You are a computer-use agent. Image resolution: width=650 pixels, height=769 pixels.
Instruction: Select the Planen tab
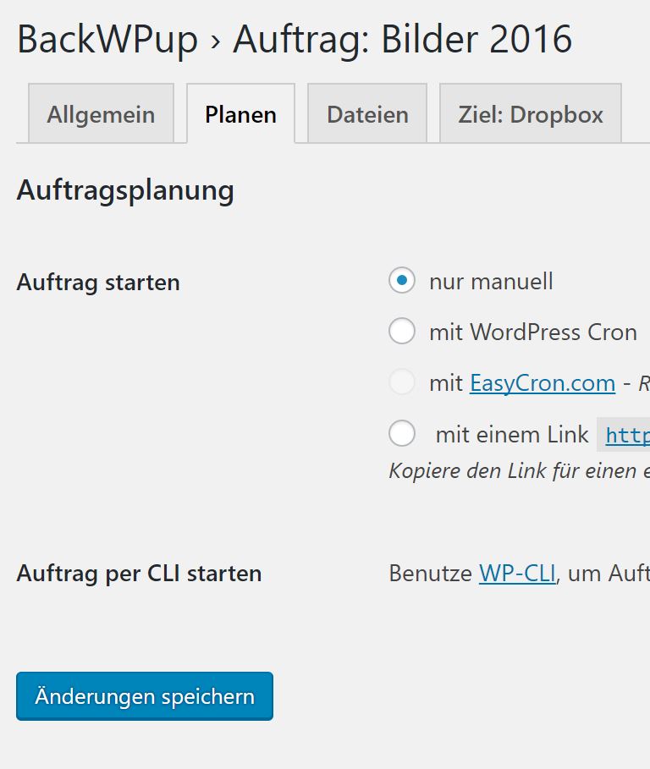tap(240, 114)
